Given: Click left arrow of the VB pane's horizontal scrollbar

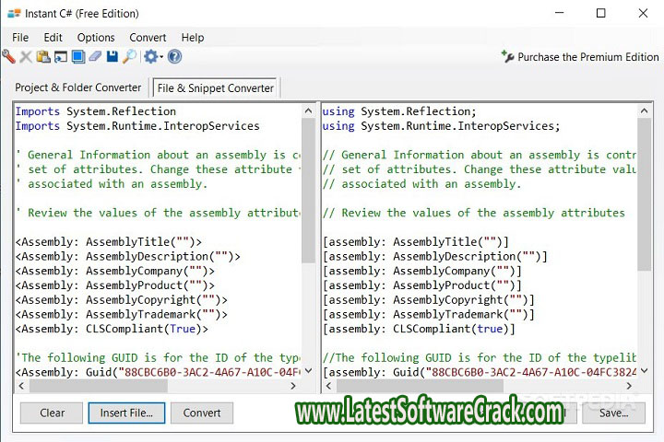Looking at the screenshot, I should (x=21, y=386).
